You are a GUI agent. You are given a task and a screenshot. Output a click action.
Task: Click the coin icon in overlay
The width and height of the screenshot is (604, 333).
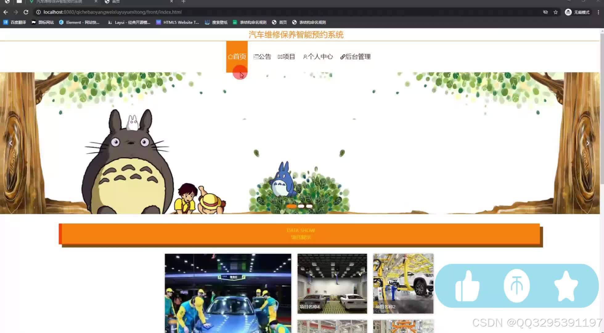[x=517, y=286]
